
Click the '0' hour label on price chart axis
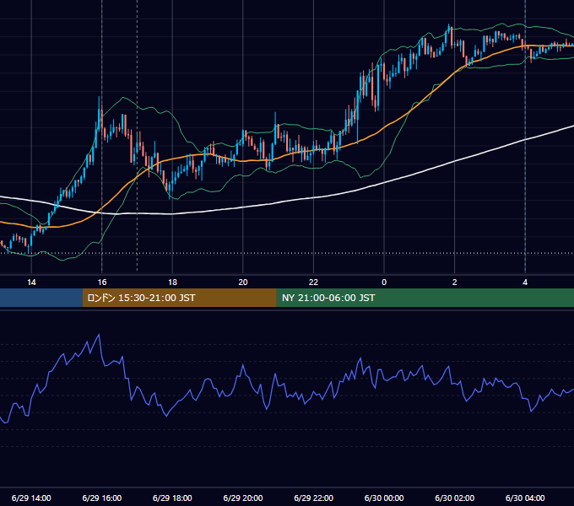(384, 283)
